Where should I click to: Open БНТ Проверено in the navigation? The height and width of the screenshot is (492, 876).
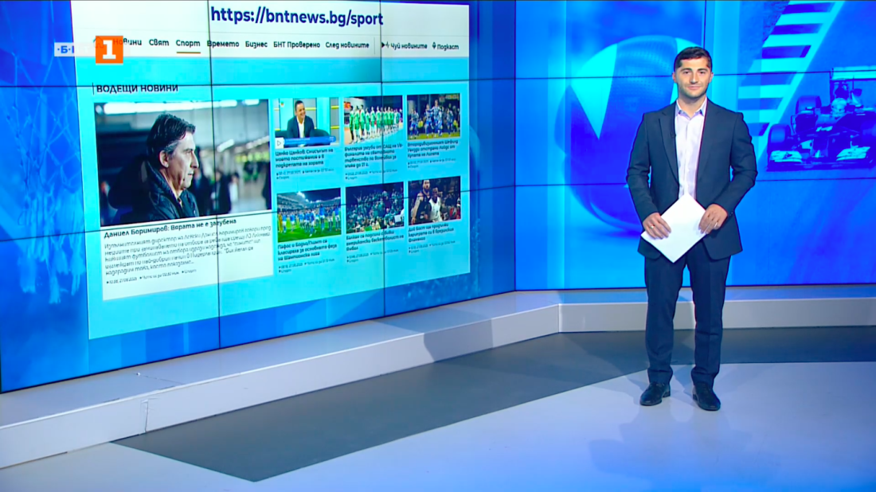[297, 45]
